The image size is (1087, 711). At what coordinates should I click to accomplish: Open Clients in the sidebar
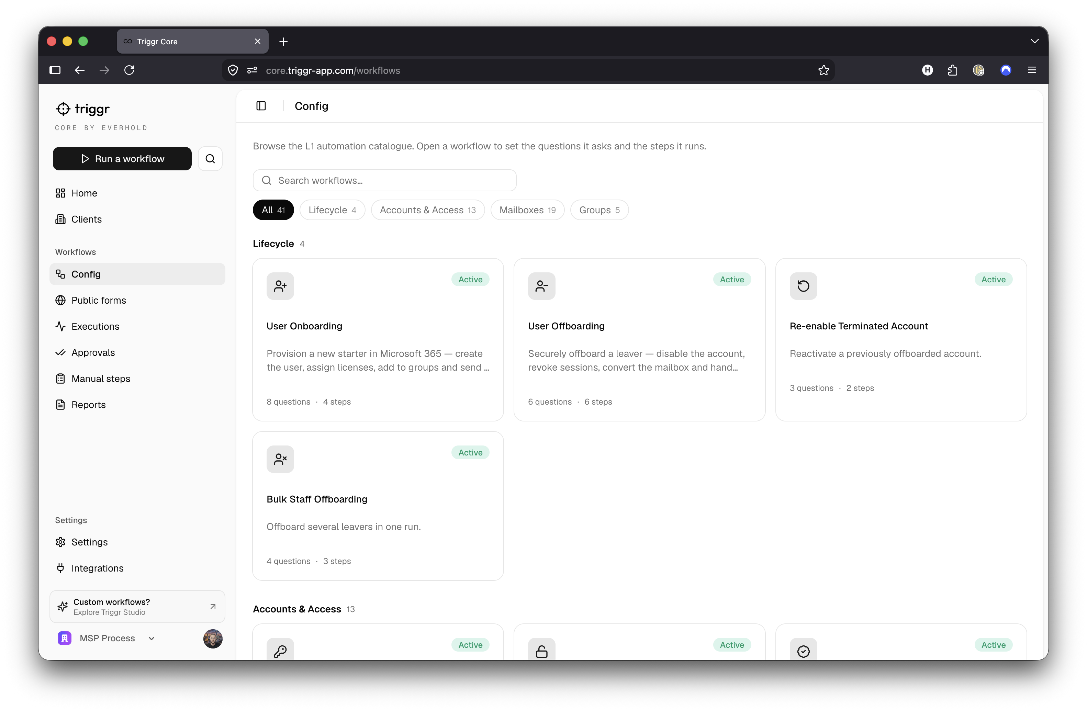tap(137, 219)
